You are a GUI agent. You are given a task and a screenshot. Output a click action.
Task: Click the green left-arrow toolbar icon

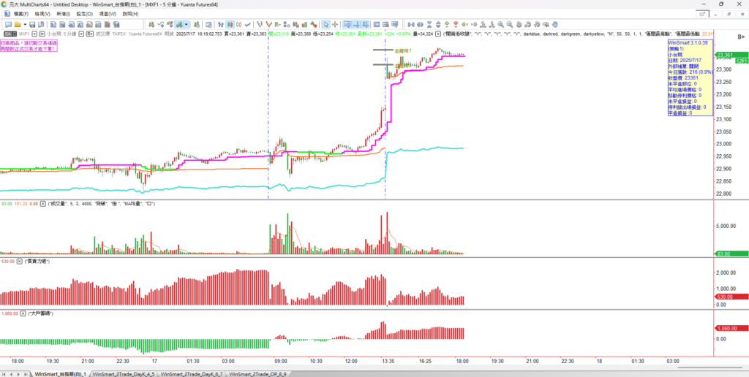(464, 24)
